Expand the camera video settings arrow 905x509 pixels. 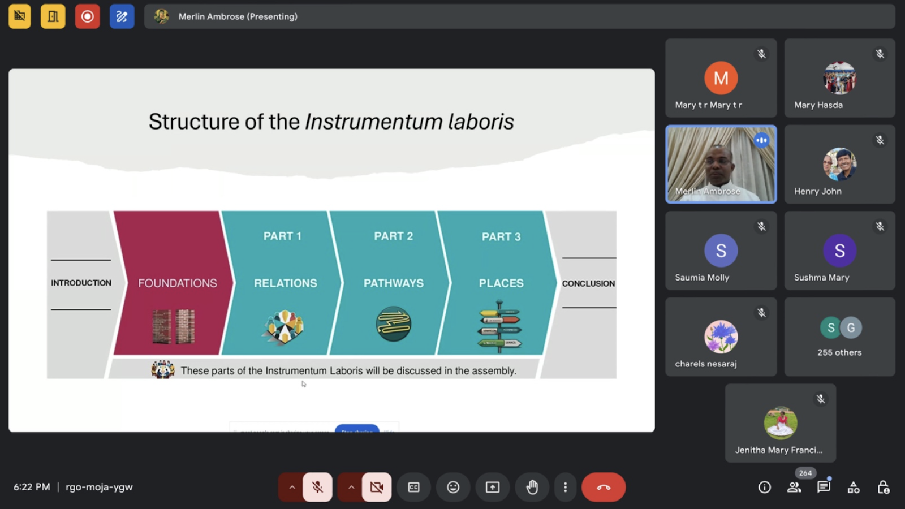pos(351,487)
